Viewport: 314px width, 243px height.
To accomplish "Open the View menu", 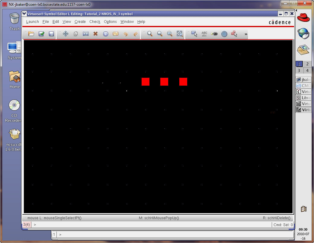I will [x=67, y=22].
